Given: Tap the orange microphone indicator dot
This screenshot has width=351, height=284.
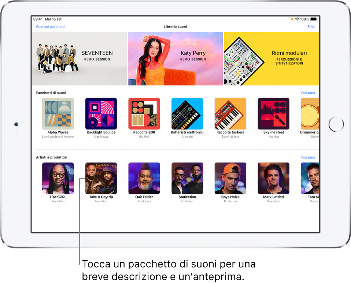Looking at the screenshot, I should click(292, 19).
